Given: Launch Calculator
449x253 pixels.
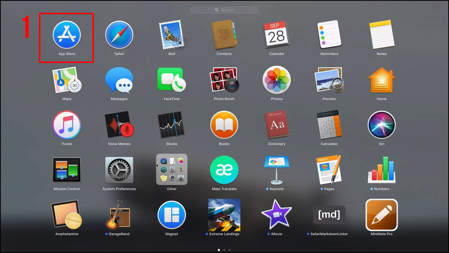Looking at the screenshot, I should (329, 125).
